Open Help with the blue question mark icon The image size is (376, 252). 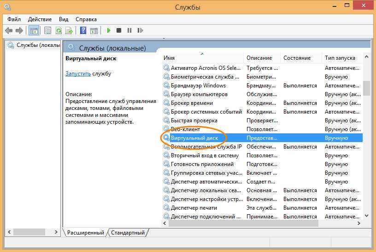(x=83, y=31)
